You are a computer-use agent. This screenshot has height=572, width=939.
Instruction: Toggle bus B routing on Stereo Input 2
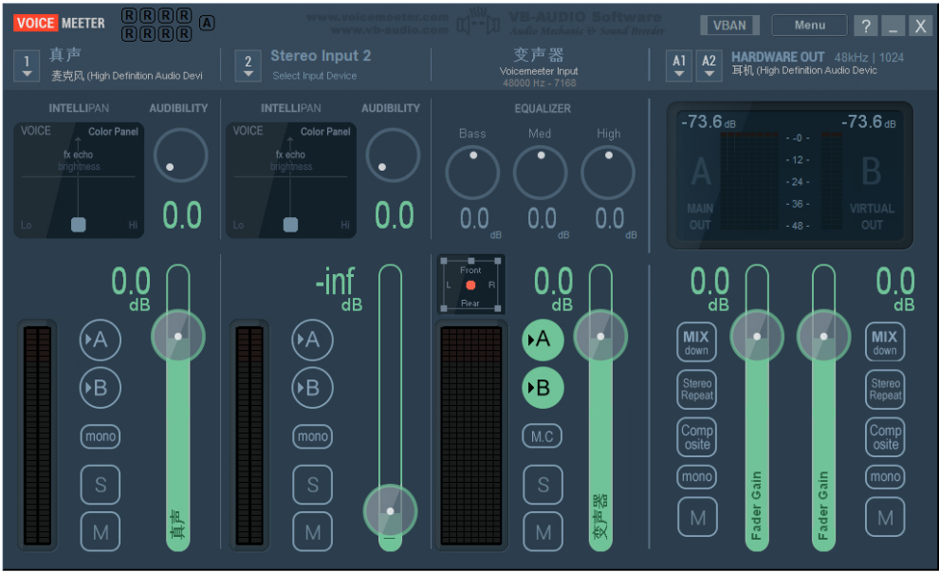coord(312,388)
